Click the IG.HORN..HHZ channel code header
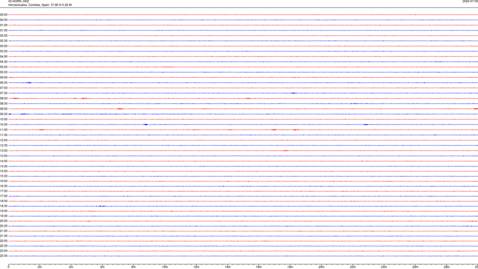This screenshot has width=478, height=269. [x=18, y=1]
